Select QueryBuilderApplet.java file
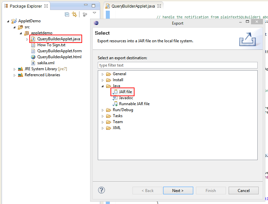Screen dimensions: 268x204 tap(58, 39)
